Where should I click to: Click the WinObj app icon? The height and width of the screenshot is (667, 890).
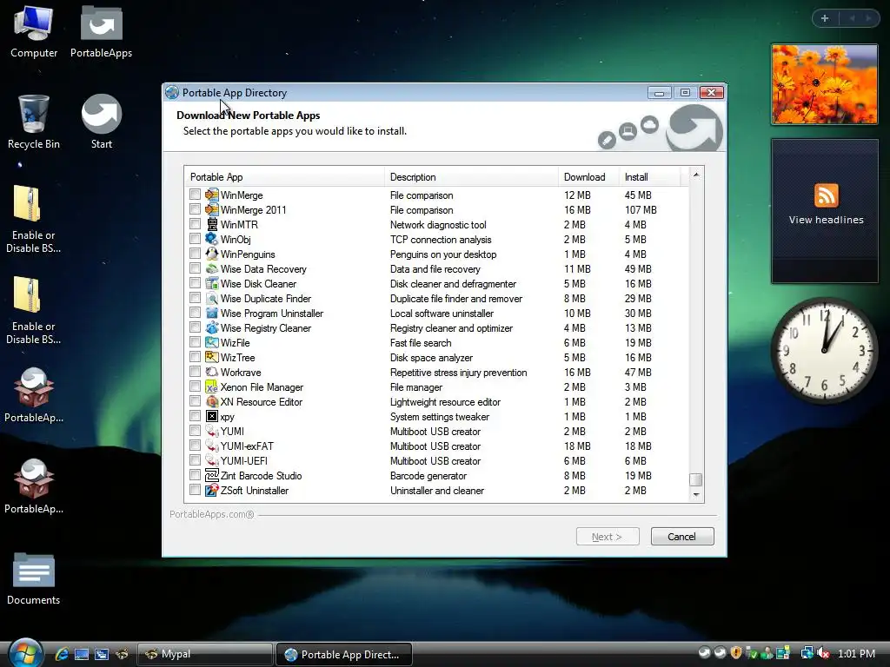pyautogui.click(x=212, y=239)
